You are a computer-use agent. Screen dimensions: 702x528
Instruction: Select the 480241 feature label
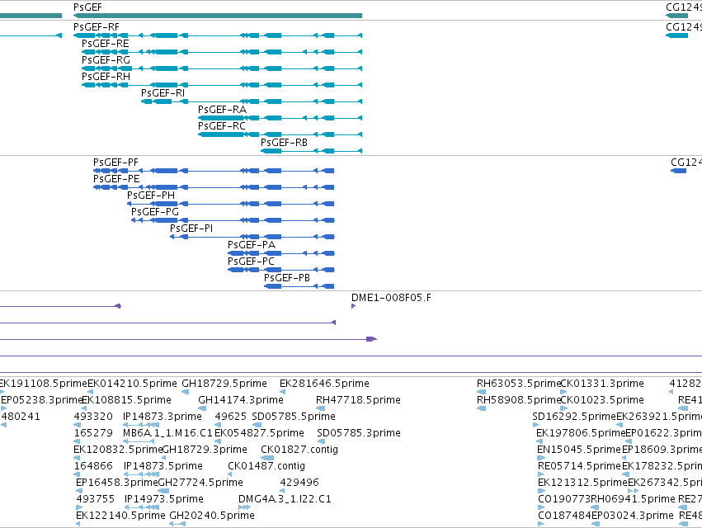click(x=21, y=417)
